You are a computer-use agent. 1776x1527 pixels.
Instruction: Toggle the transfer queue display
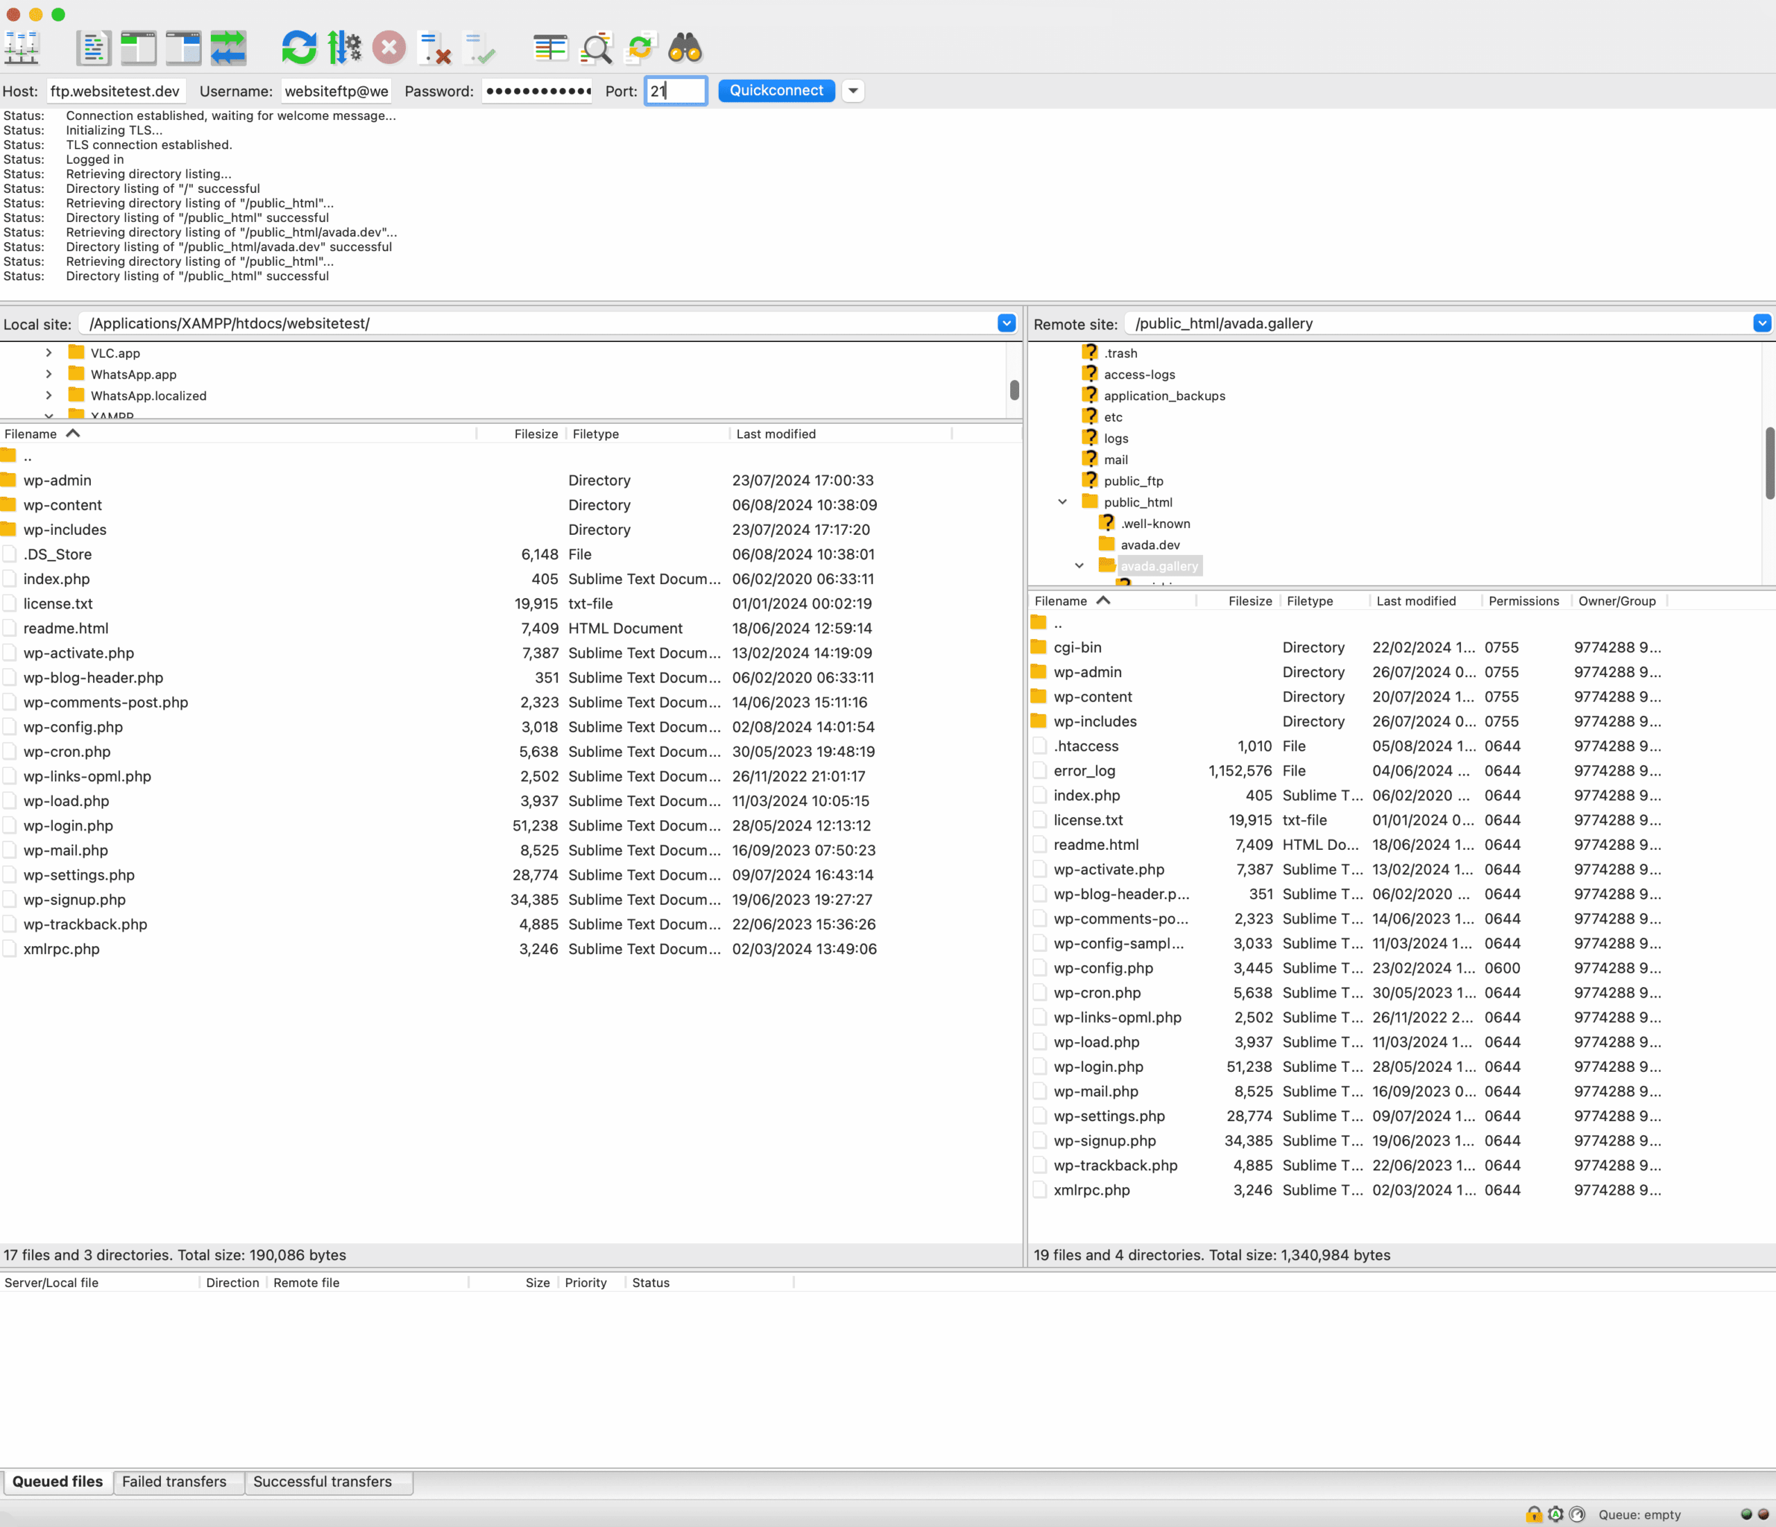226,48
